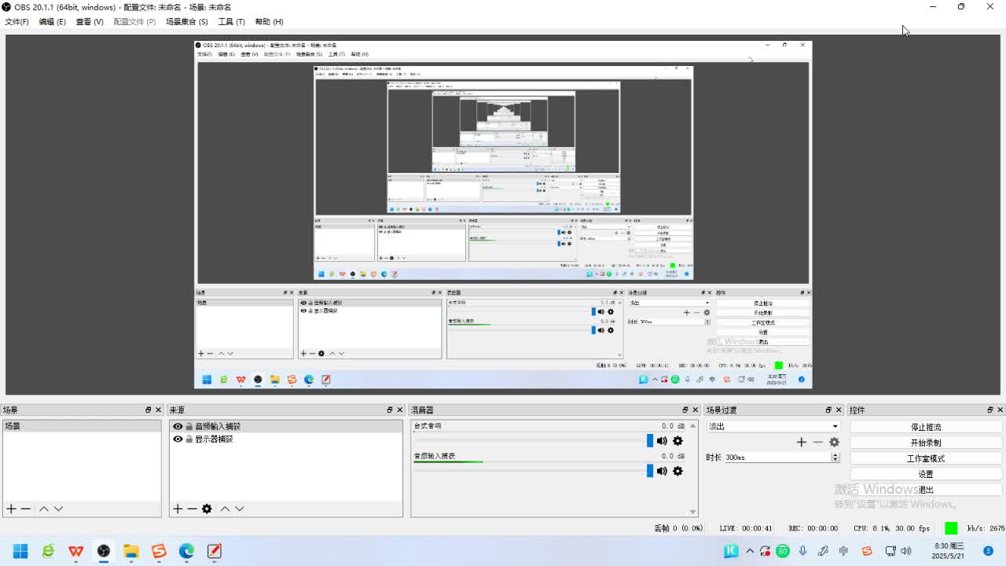Open 设置 from the controls panel
1006x566 pixels.
(926, 474)
